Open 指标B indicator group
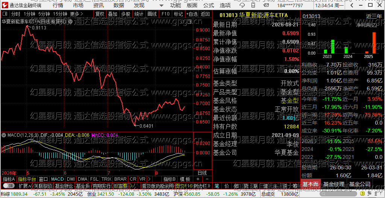The width and height of the screenshot is (385, 198). tap(170, 179)
